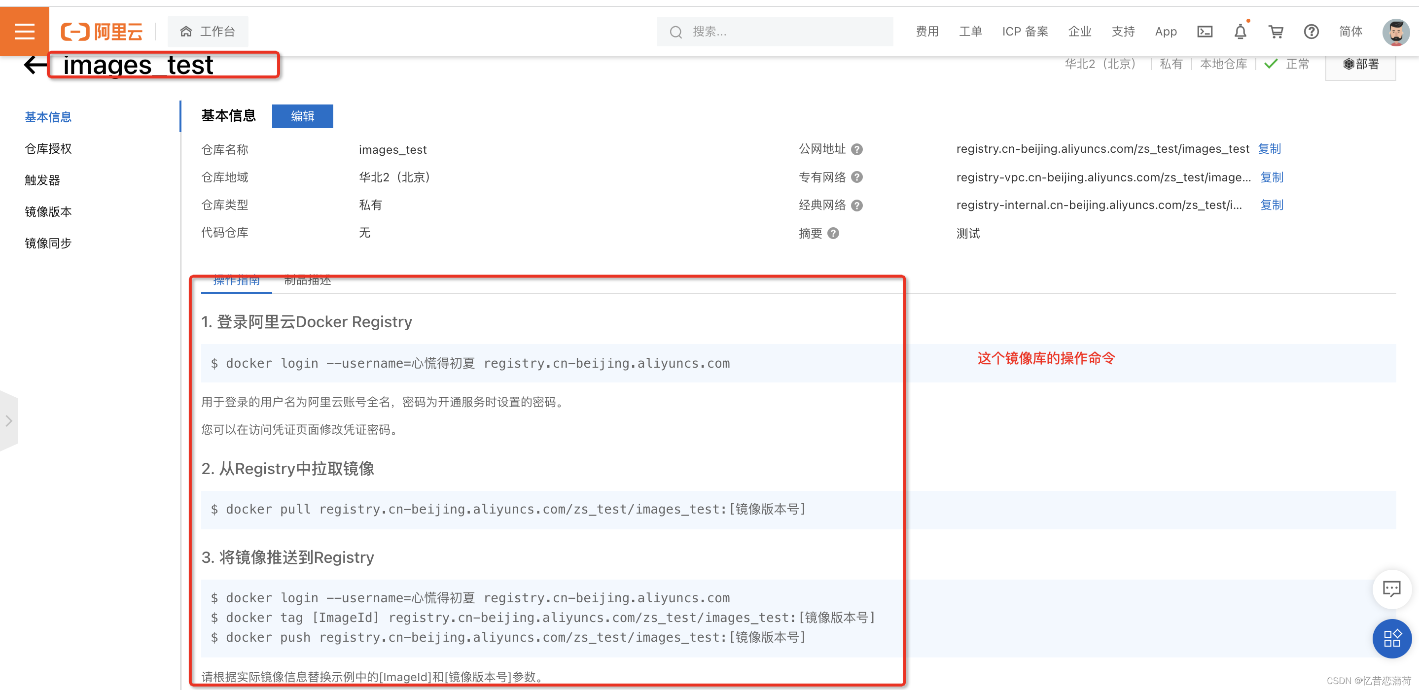Image resolution: width=1419 pixels, height=690 pixels.
Task: Copy the 公网地址 registry address
Action: tap(1269, 149)
